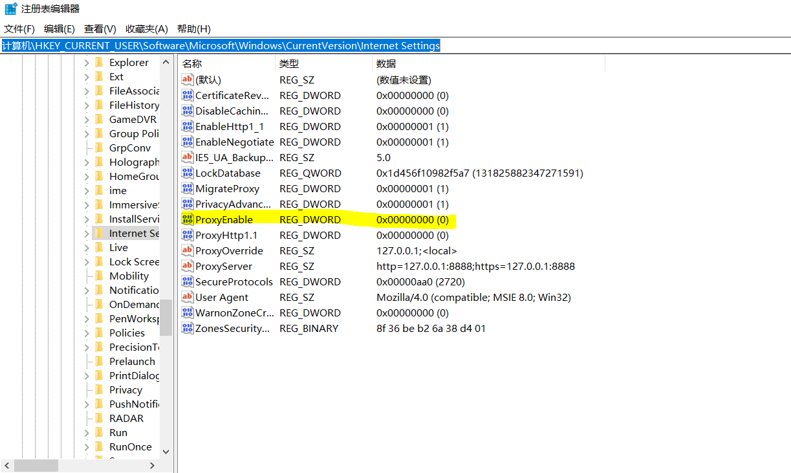Select the Privacy tree key
Viewport: 791px width, 473px height.
127,389
